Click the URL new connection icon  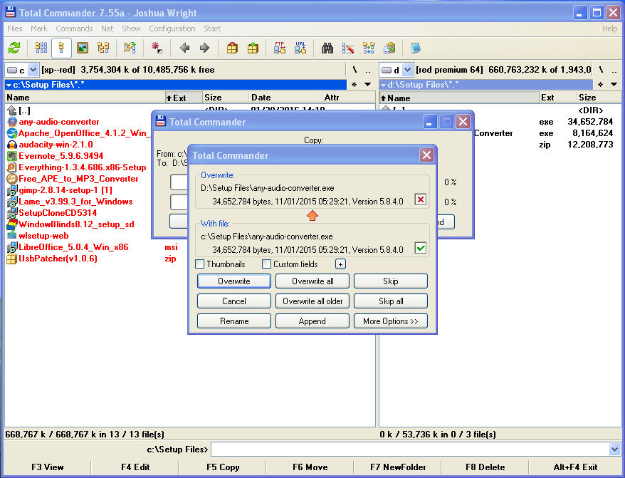click(x=300, y=48)
